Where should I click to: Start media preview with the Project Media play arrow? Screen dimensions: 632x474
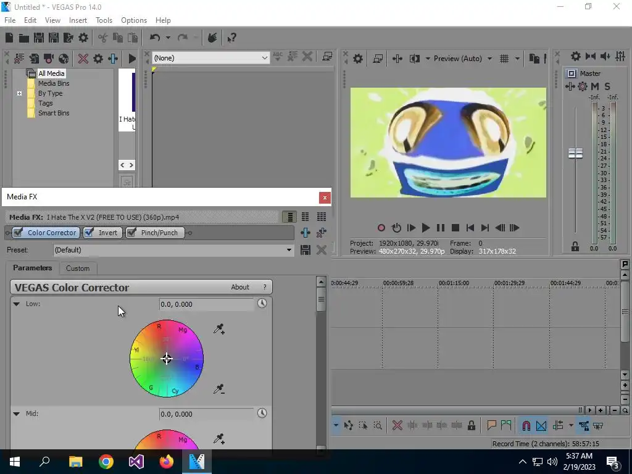tap(132, 59)
